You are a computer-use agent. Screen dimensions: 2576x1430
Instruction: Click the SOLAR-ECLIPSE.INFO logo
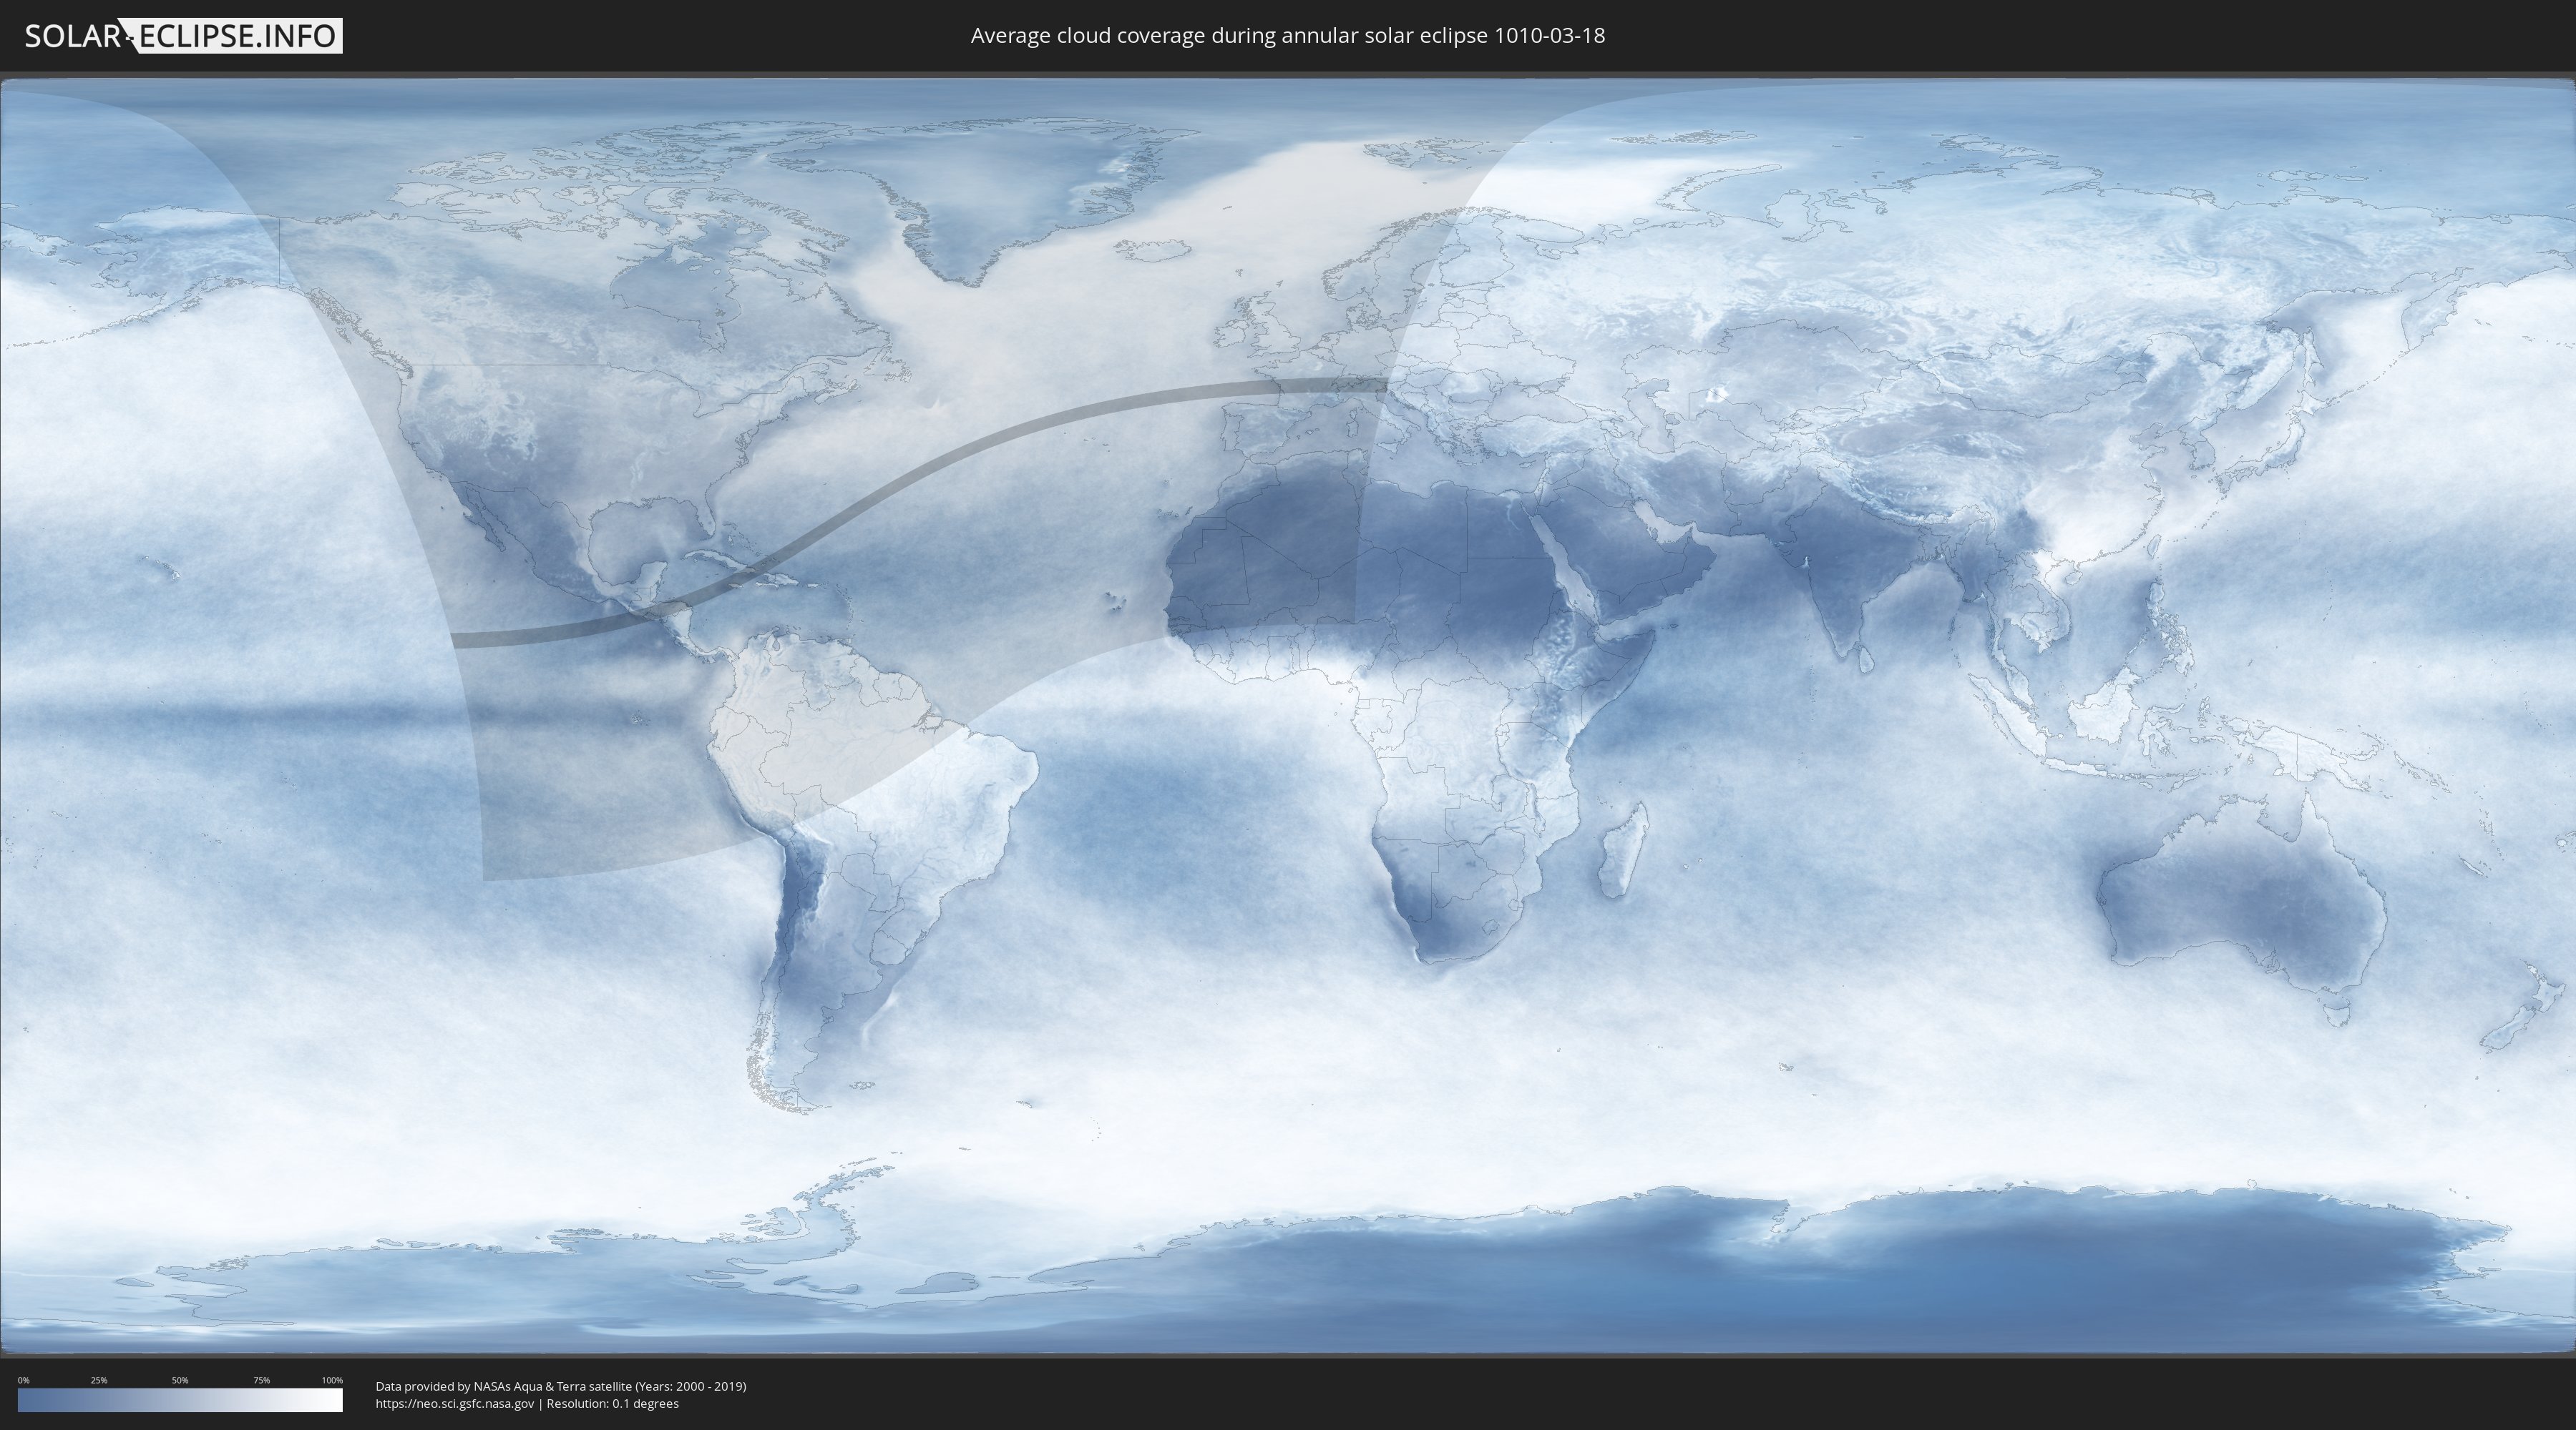pyautogui.click(x=183, y=36)
